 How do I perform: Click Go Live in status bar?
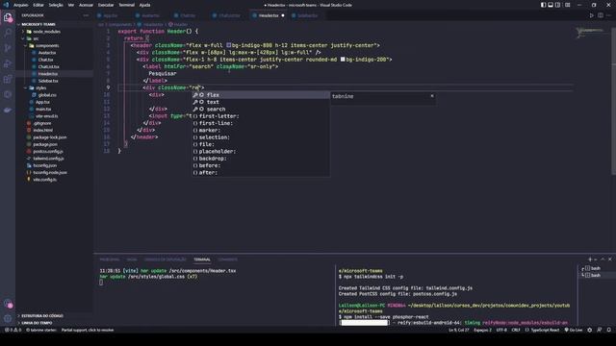point(574,331)
